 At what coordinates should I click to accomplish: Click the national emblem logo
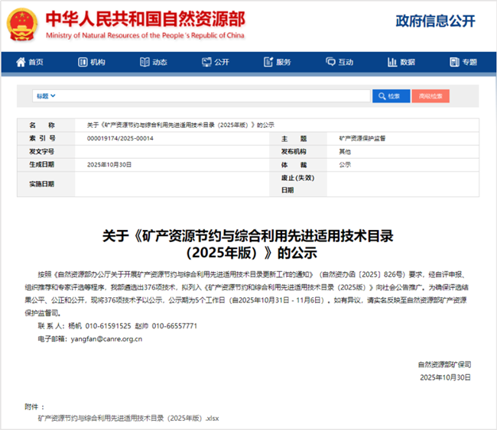[x=22, y=24]
